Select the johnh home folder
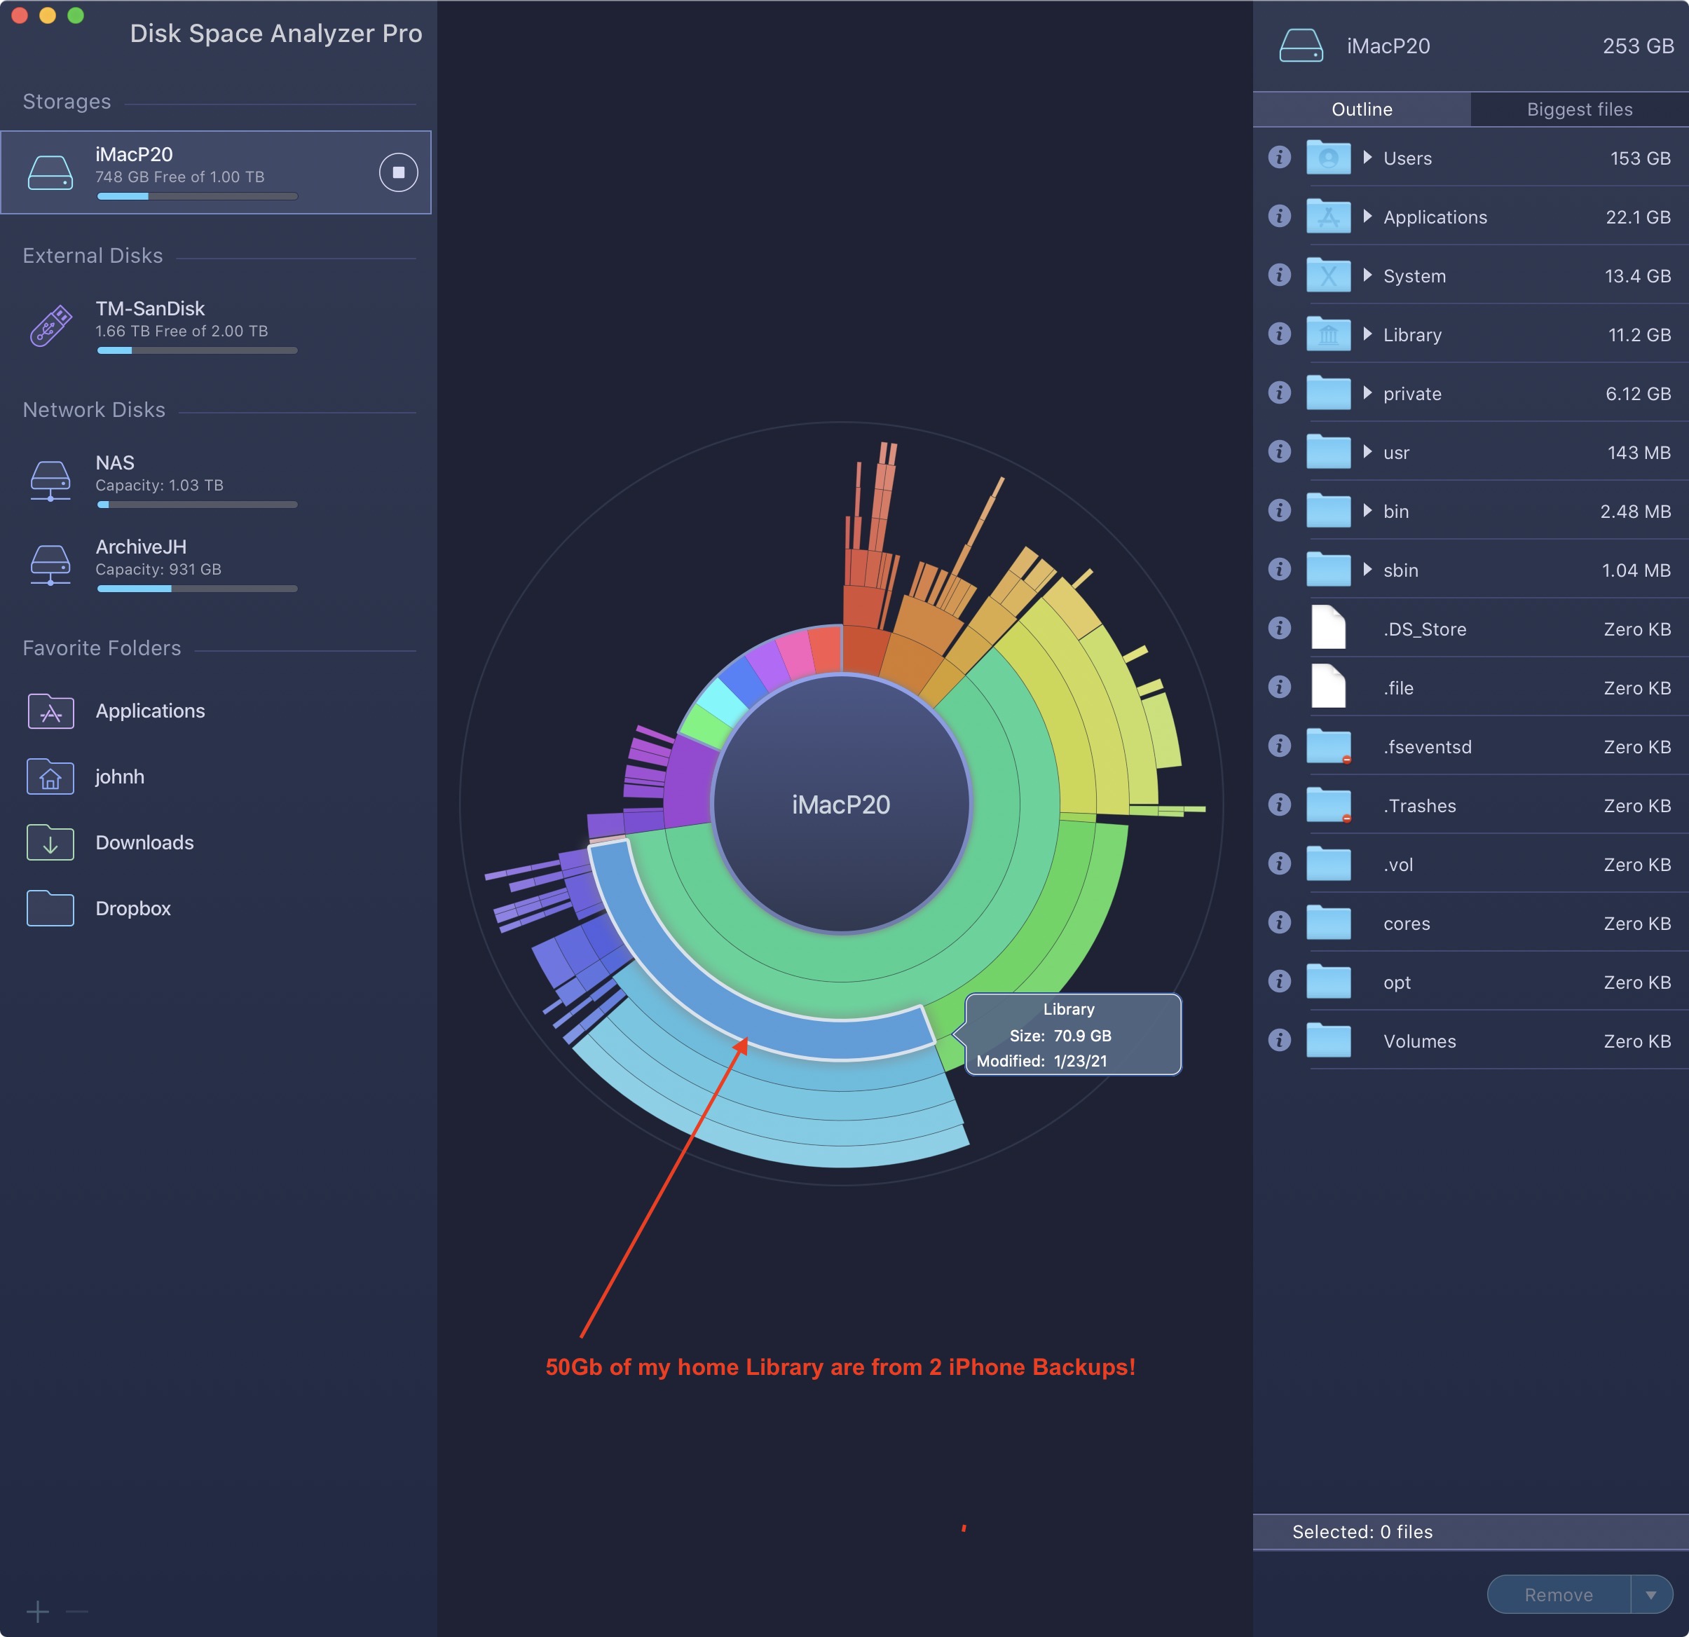Screen dimensions: 1689x1637 (119, 777)
